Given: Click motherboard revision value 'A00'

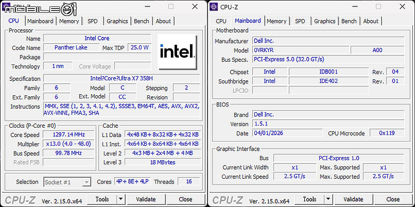Looking at the screenshot, I should (x=377, y=50).
